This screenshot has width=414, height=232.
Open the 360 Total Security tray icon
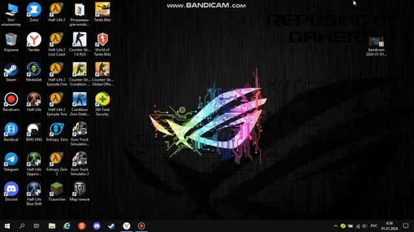[x=343, y=226]
